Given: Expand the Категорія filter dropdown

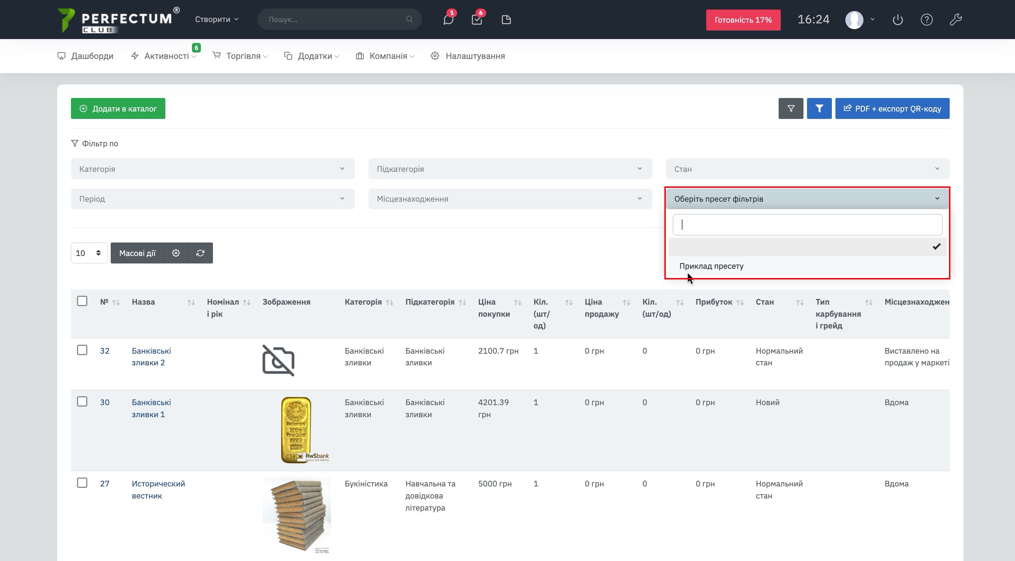Looking at the screenshot, I should 212,169.
